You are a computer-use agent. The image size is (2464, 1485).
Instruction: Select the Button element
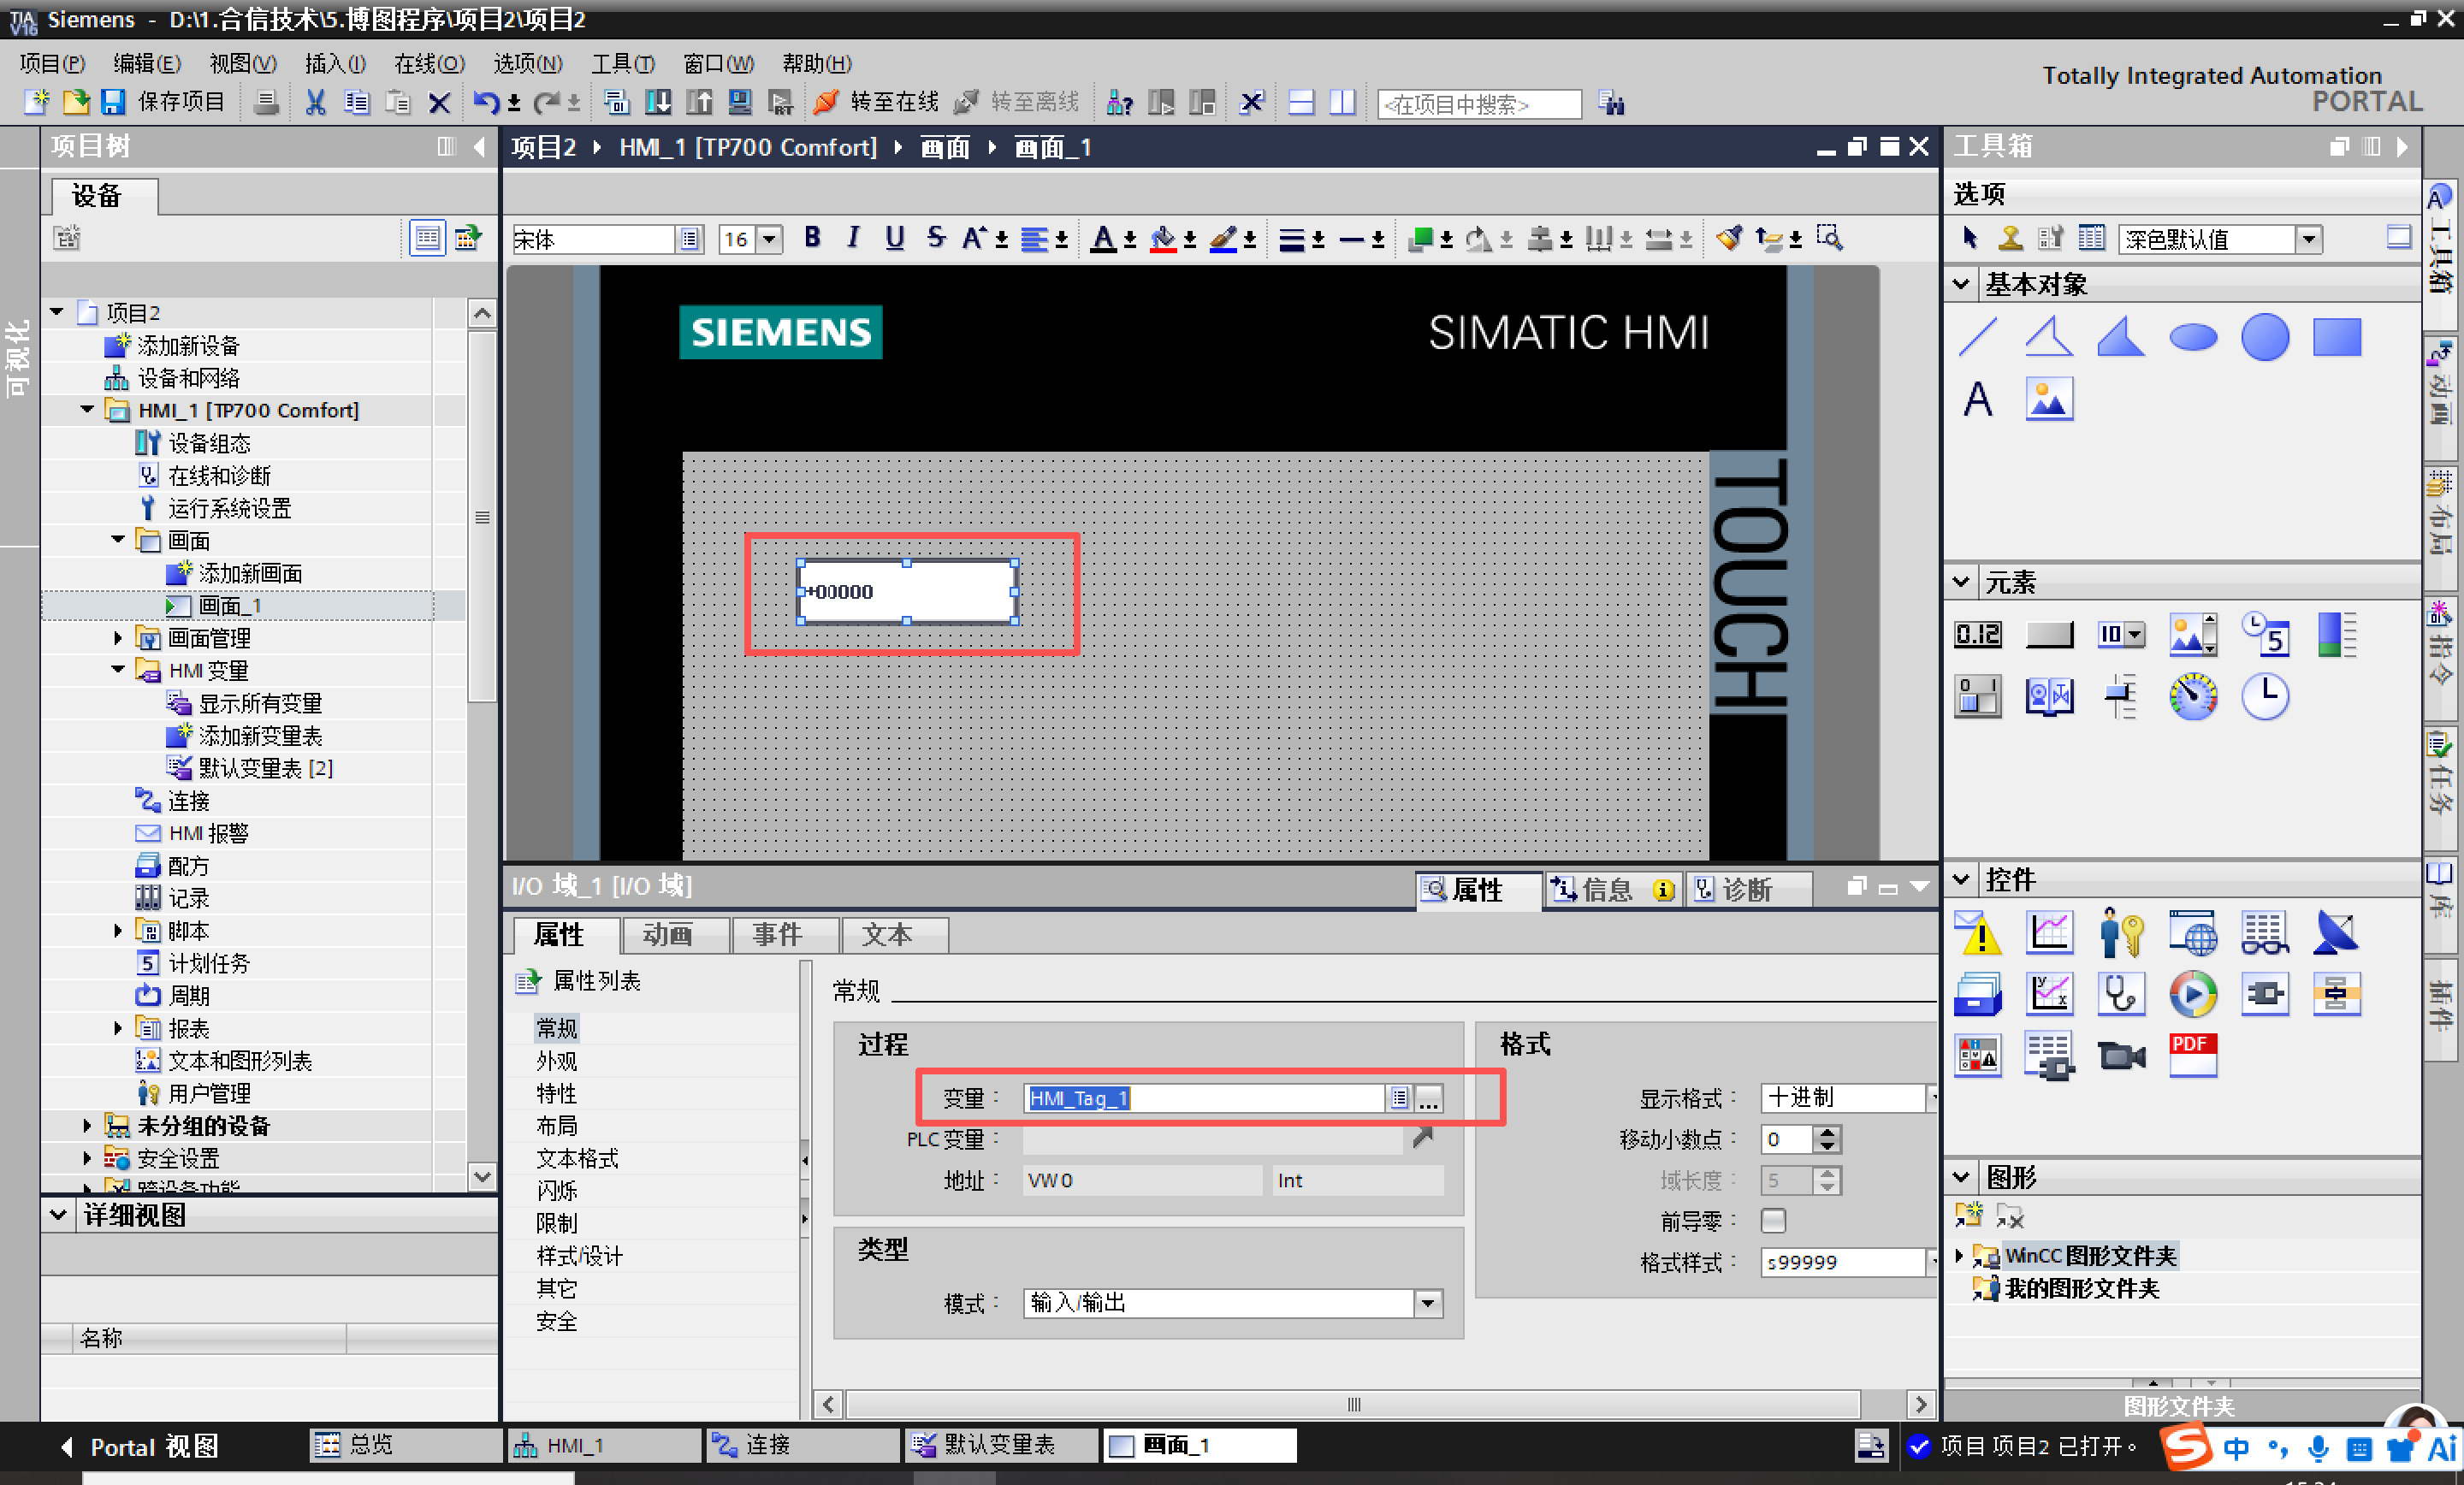click(x=2048, y=634)
